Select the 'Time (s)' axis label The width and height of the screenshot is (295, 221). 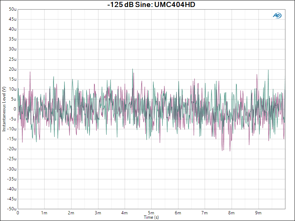coord(151,217)
